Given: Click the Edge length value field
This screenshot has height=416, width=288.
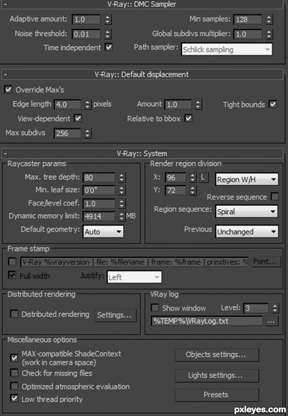Looking at the screenshot, I should tap(68, 104).
